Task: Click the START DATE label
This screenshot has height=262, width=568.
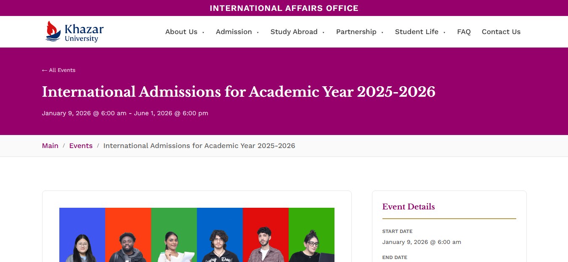Action: pos(397,231)
